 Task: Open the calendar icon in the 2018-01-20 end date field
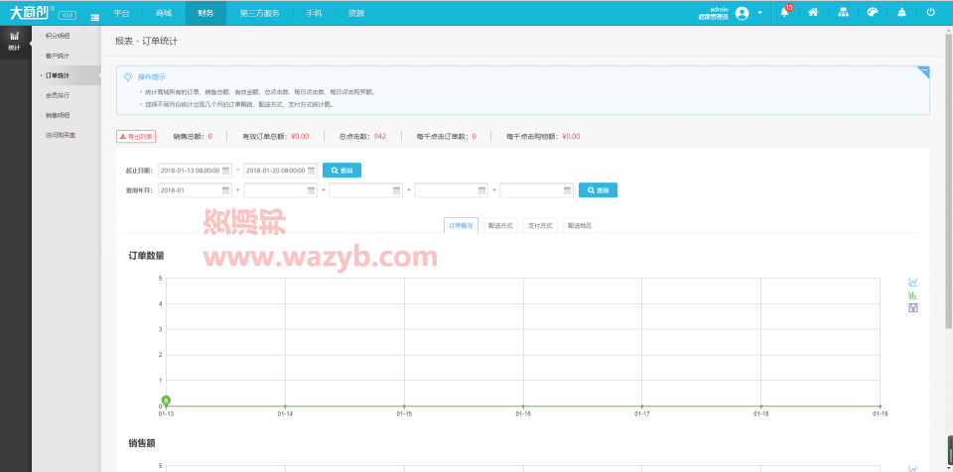point(311,171)
